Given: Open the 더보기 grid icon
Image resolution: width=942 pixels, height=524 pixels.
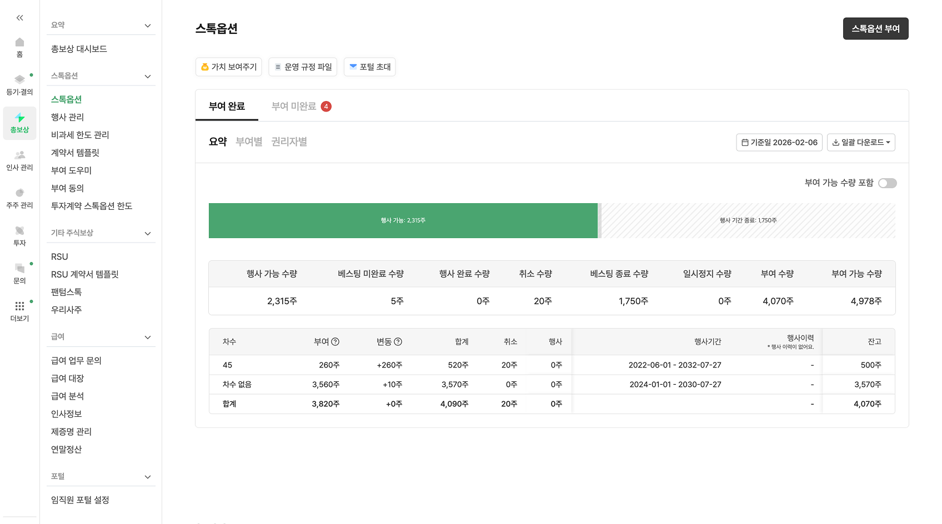Looking at the screenshot, I should [20, 311].
